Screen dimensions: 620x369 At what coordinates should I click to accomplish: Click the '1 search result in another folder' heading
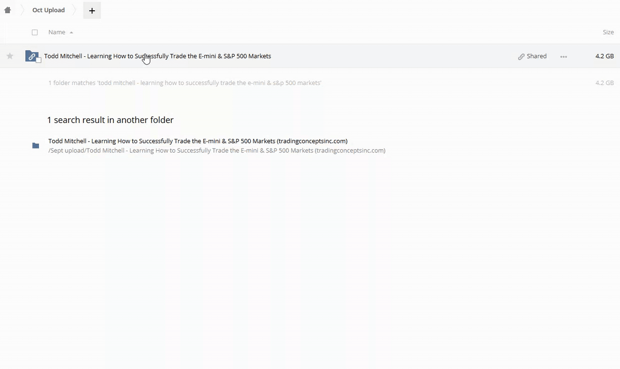[x=110, y=120]
